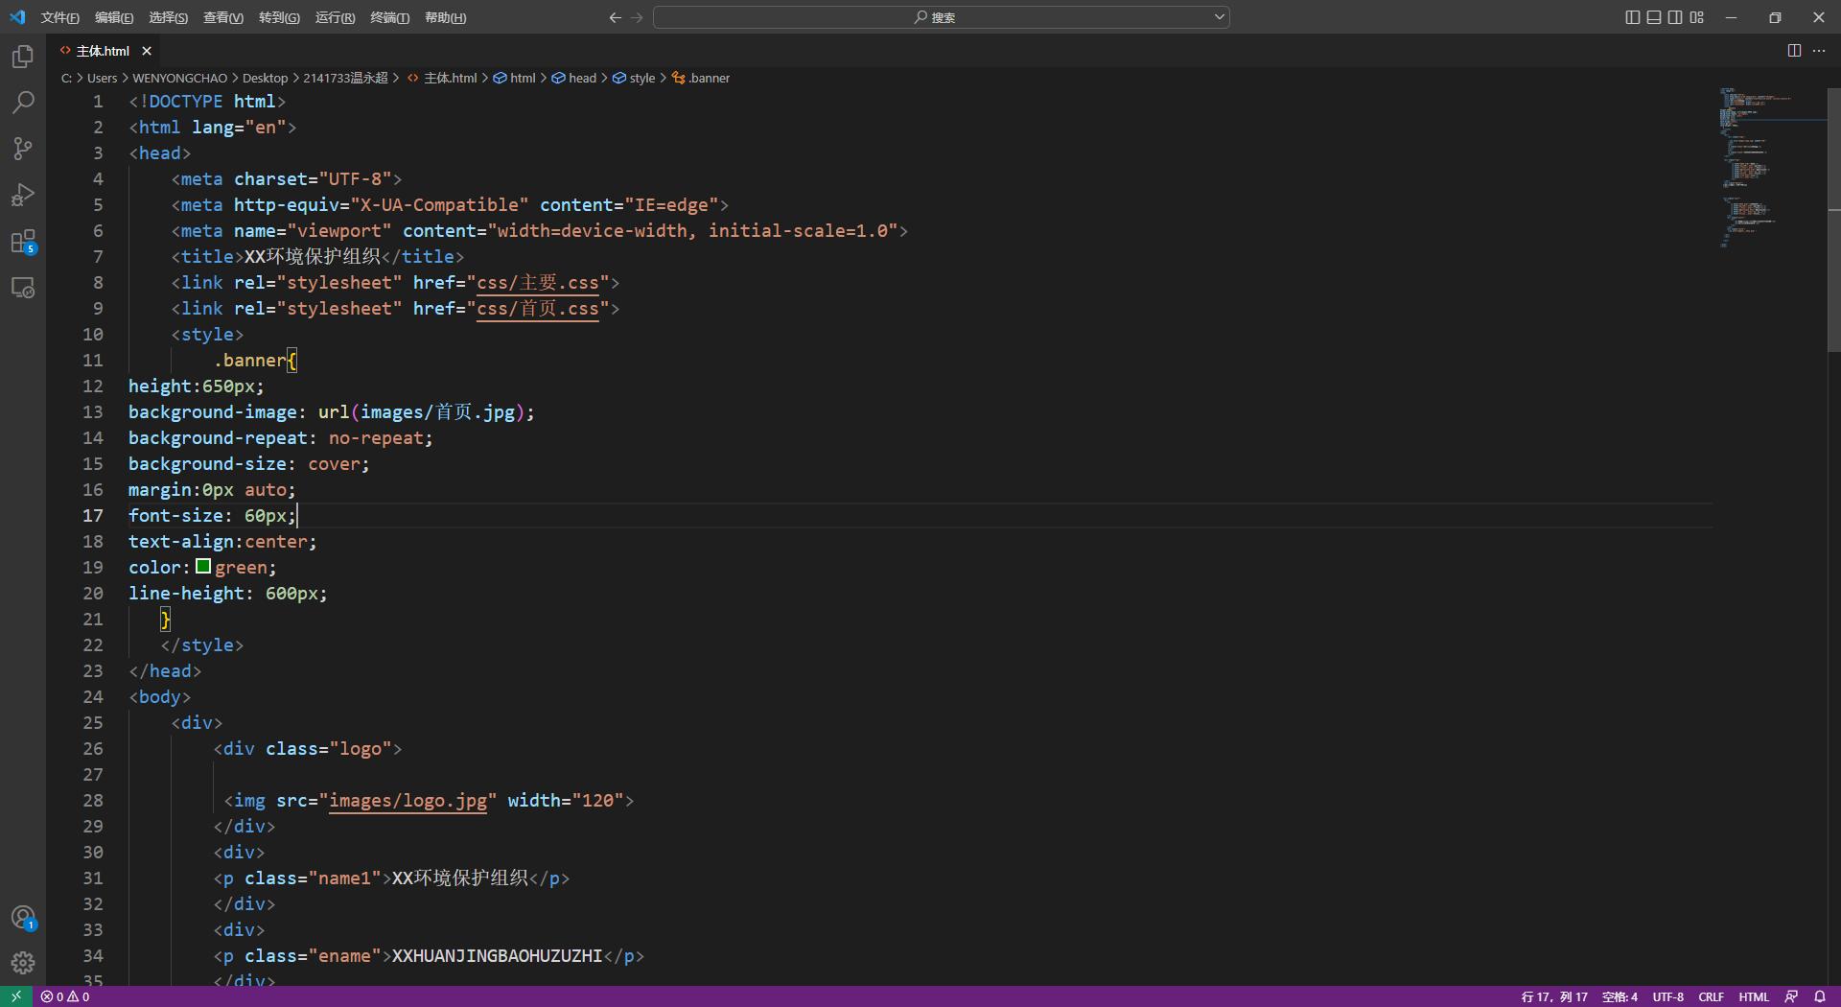Toggle the secondary side bar layout button
The image size is (1841, 1007).
1675,17
